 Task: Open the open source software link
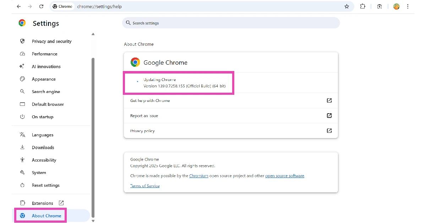point(285,176)
